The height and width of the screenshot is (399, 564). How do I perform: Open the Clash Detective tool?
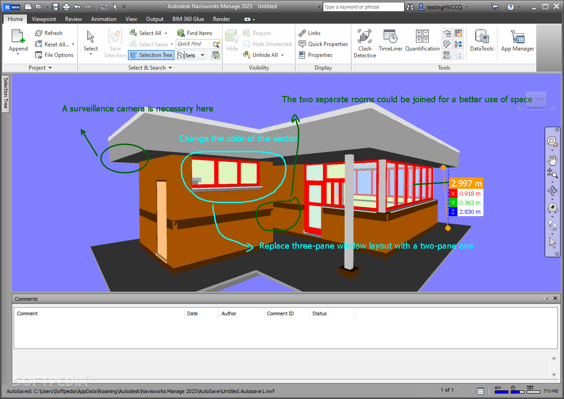pyautogui.click(x=365, y=44)
